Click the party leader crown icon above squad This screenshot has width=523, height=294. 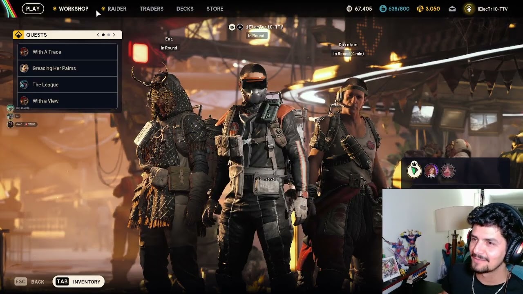coord(232,27)
